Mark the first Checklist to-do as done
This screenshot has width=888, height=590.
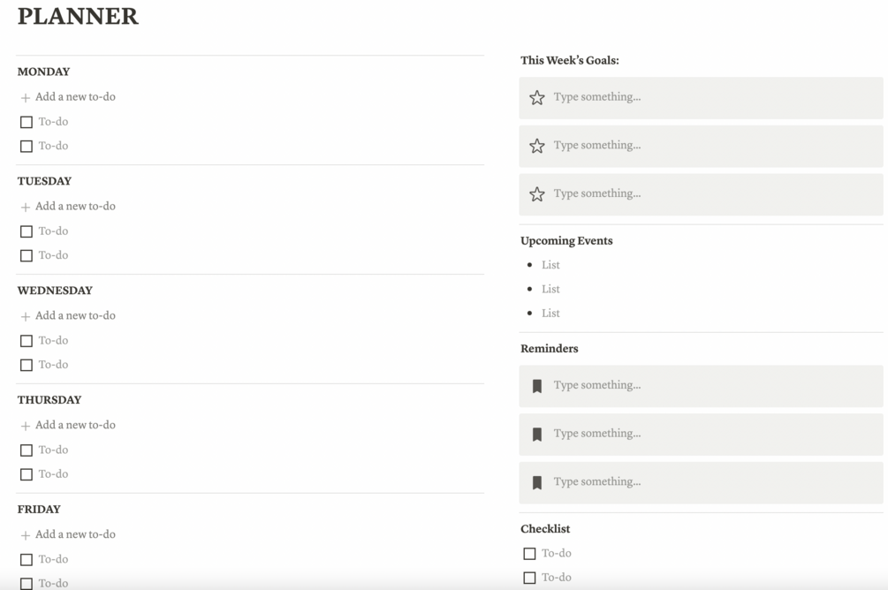[x=529, y=554]
